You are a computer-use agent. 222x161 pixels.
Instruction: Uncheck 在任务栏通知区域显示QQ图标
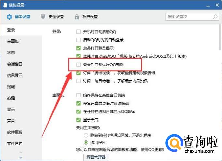[78, 111]
